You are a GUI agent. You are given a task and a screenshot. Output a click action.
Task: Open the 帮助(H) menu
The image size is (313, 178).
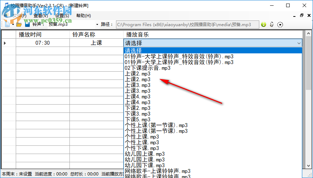pos(83,15)
